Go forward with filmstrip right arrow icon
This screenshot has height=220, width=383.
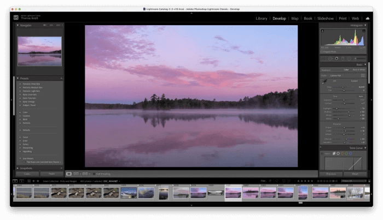[38, 181]
